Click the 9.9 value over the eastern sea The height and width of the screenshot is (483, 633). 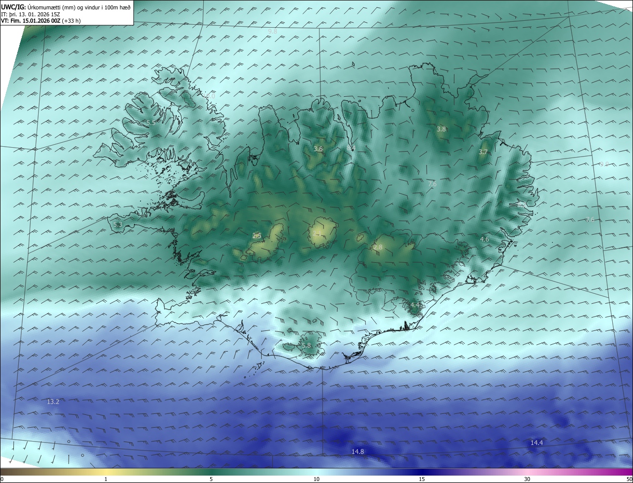pyautogui.click(x=604, y=164)
